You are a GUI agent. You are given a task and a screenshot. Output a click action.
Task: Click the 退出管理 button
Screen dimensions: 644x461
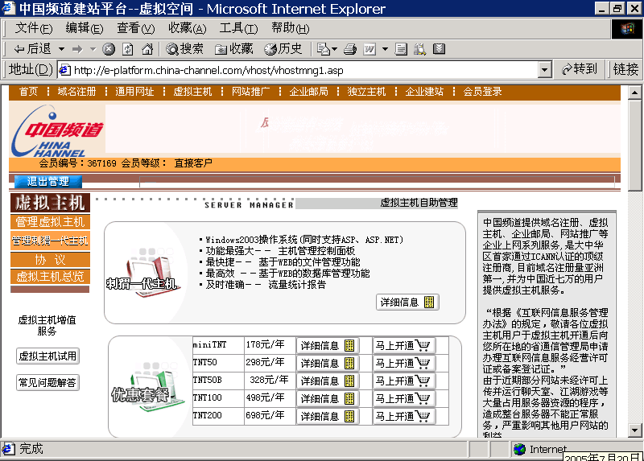[x=48, y=182]
